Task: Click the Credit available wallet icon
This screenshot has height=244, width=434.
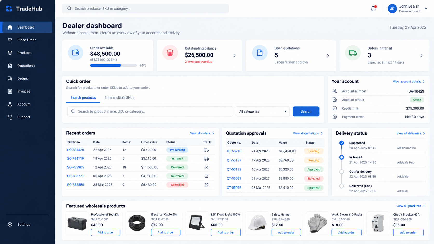Action: [x=76, y=53]
